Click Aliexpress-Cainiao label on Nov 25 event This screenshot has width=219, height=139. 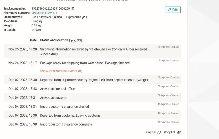click(168, 47)
